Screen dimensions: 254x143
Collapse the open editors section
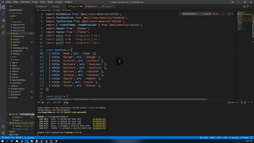point(13,114)
